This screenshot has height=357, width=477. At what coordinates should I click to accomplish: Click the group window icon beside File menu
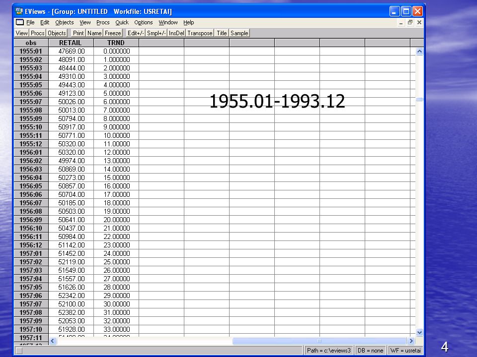20,22
